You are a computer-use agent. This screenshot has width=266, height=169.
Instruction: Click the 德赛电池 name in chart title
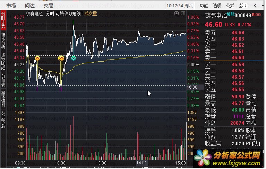click(x=34, y=14)
